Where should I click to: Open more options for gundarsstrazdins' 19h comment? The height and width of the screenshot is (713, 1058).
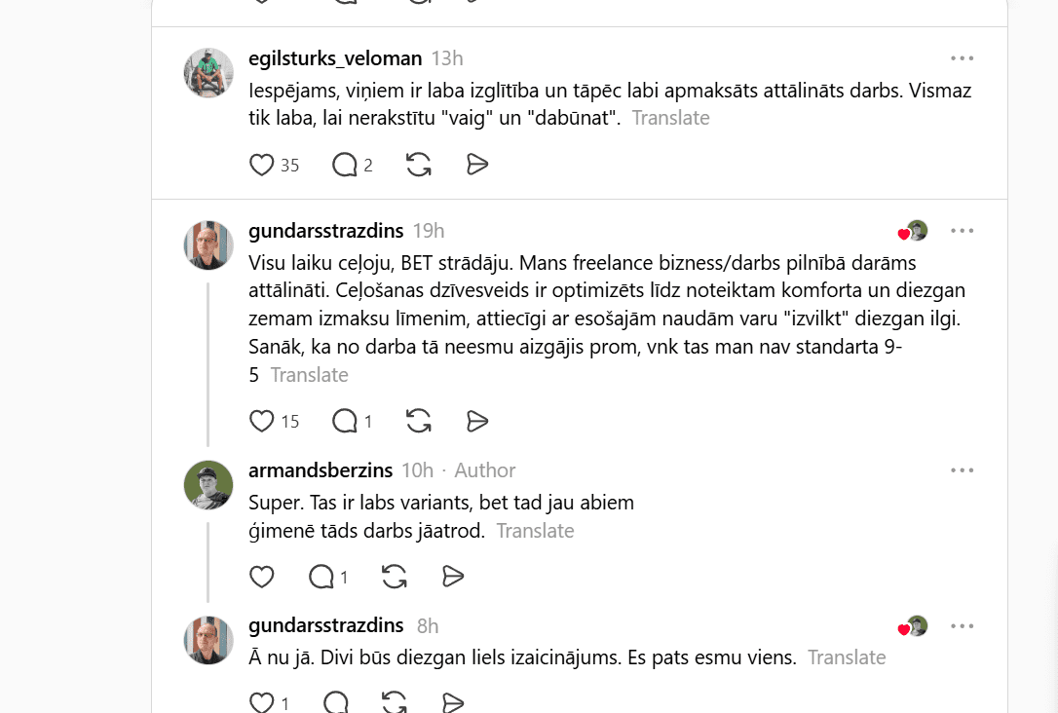[962, 231]
